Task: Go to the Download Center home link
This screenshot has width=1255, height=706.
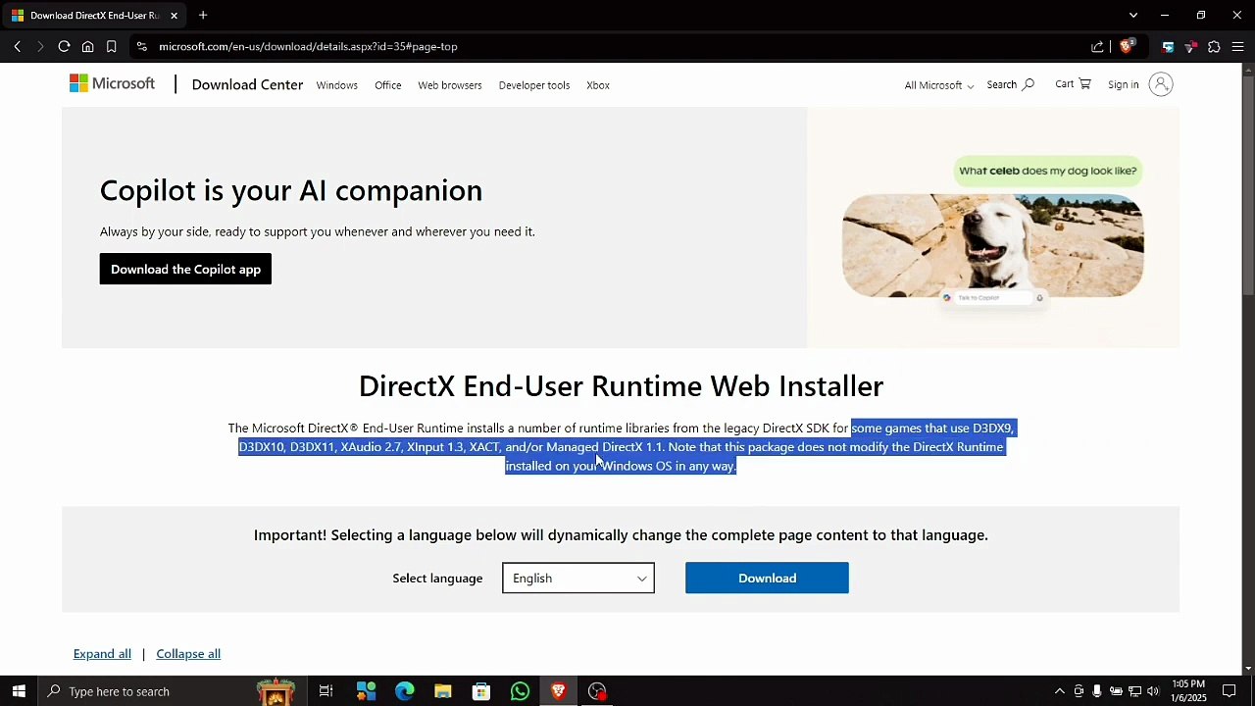Action: pyautogui.click(x=247, y=84)
